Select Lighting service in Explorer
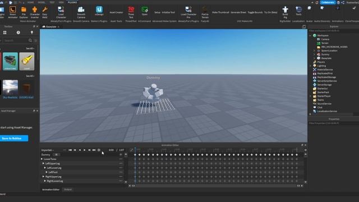The height and width of the screenshot is (202, 359). click(x=321, y=66)
